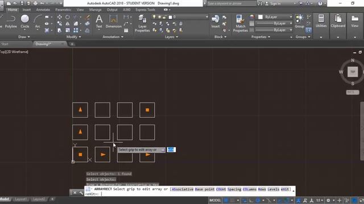
Task: Expand the Properties panel
Action: pos(260,37)
